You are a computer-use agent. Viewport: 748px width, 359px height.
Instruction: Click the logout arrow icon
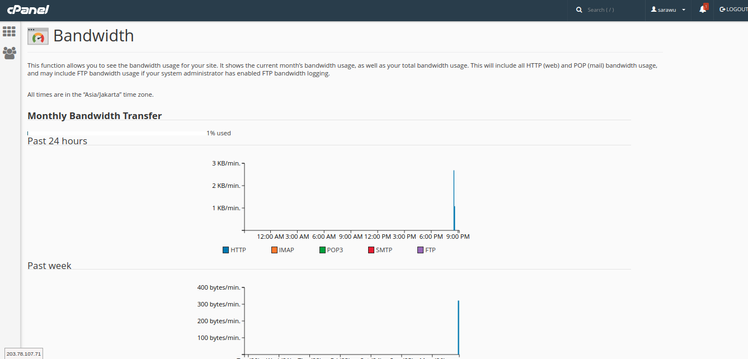point(722,10)
